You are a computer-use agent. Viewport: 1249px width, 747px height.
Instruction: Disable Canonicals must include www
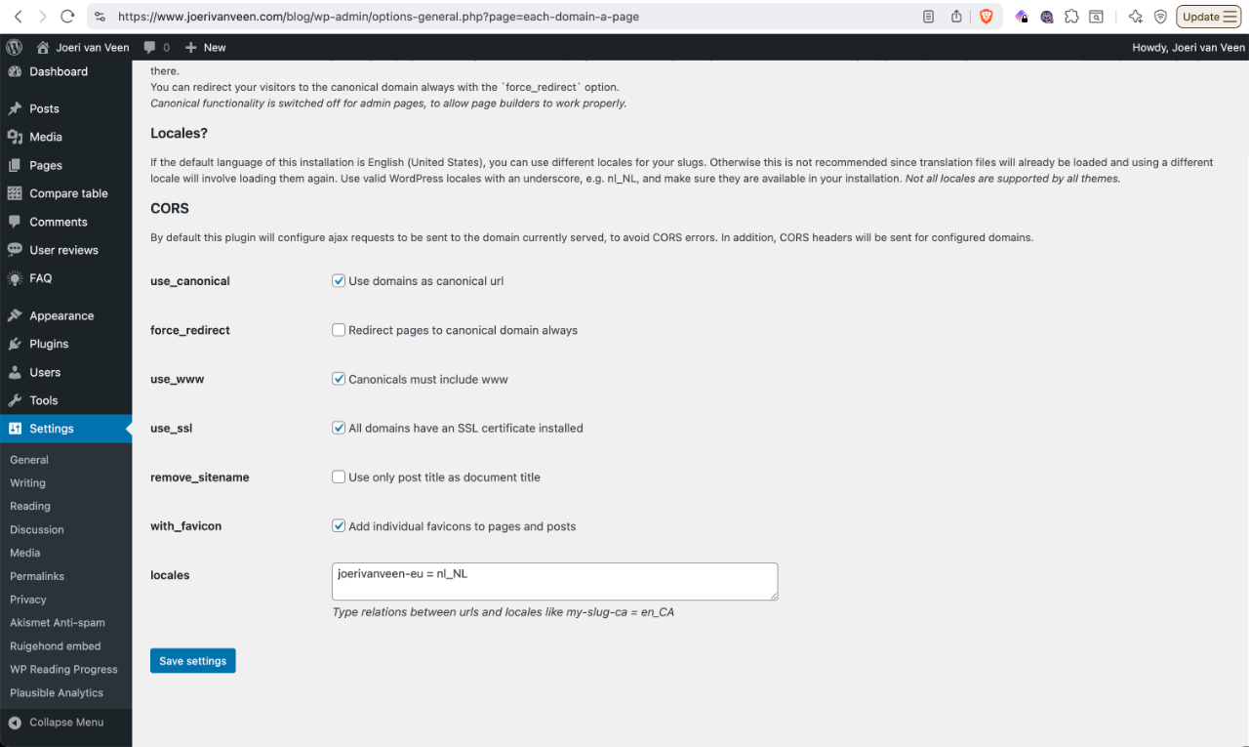tap(338, 379)
